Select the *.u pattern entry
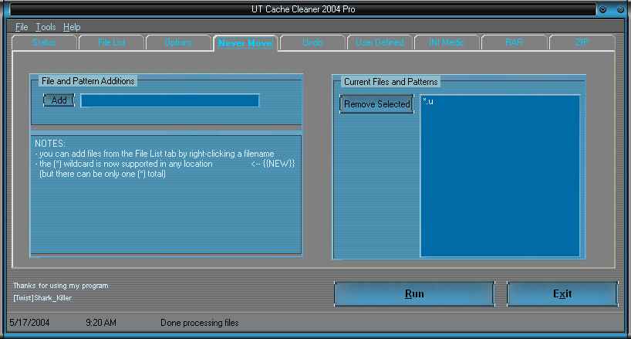 tap(428, 101)
